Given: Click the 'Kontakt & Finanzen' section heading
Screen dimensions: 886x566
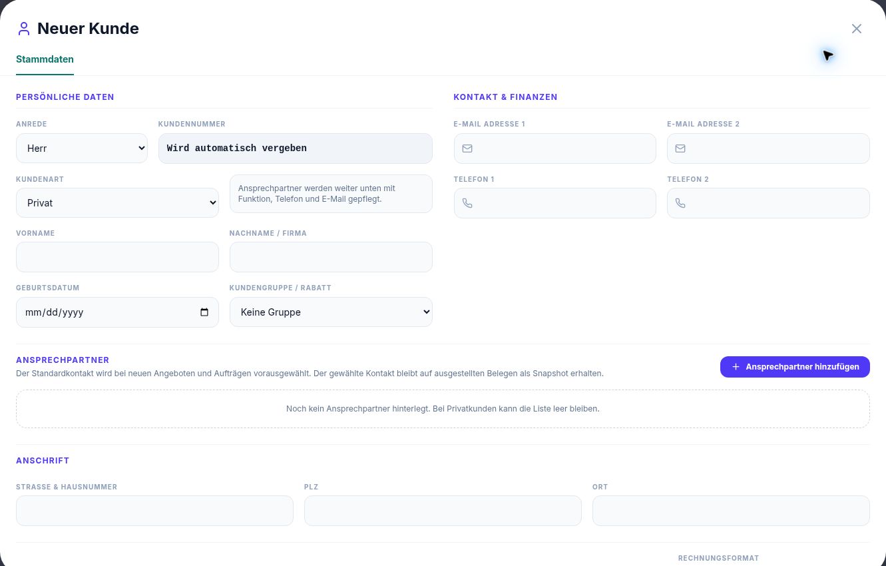Looking at the screenshot, I should click(x=505, y=97).
